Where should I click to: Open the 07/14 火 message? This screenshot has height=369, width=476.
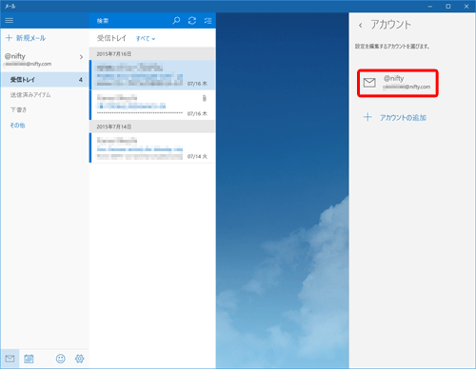(x=152, y=147)
